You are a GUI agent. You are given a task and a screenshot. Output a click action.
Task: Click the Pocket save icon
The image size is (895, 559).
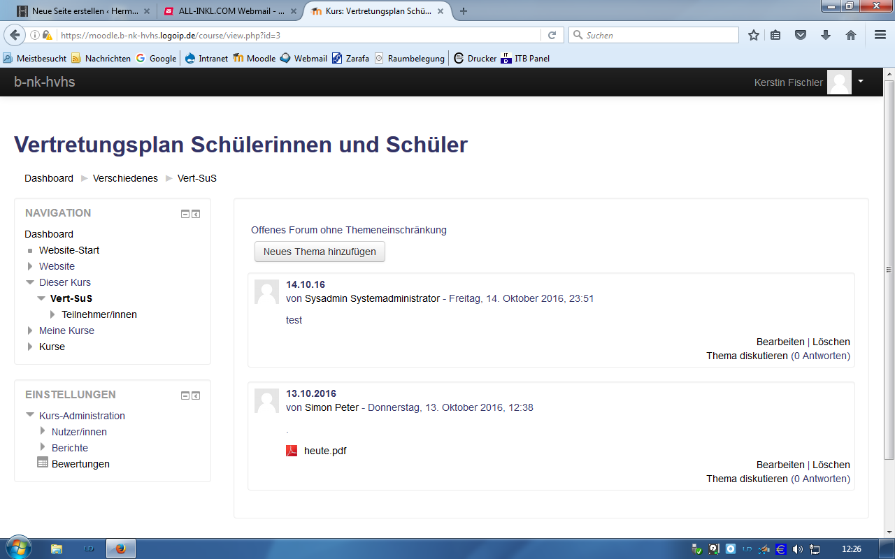click(x=801, y=35)
